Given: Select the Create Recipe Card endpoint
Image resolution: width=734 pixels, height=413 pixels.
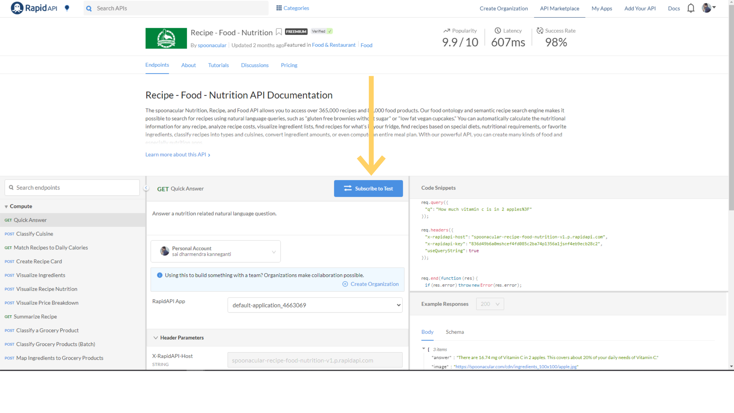Looking at the screenshot, I should [x=72, y=261].
